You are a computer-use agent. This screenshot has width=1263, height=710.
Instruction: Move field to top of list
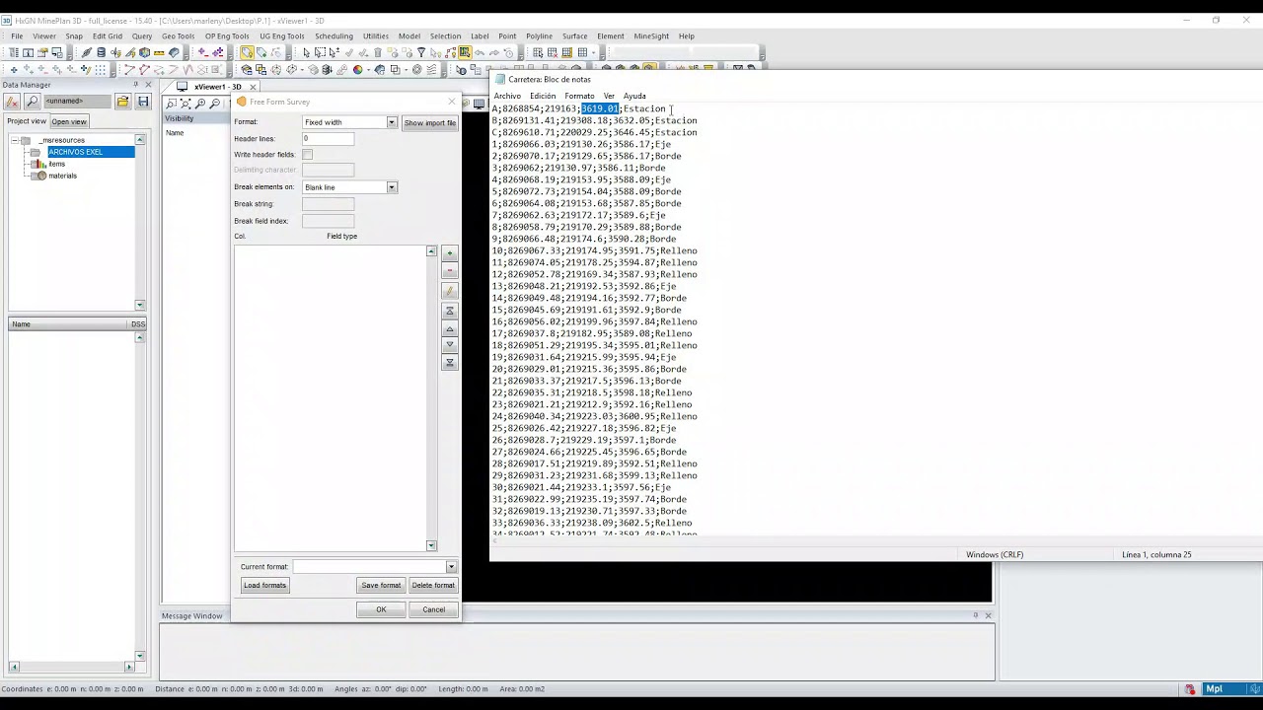coord(449,311)
